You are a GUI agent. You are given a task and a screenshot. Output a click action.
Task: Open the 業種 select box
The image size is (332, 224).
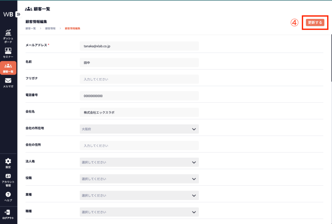139,195
